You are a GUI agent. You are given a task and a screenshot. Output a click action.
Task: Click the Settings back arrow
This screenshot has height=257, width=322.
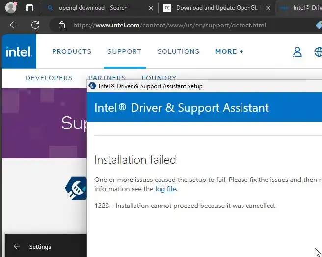pos(17,247)
